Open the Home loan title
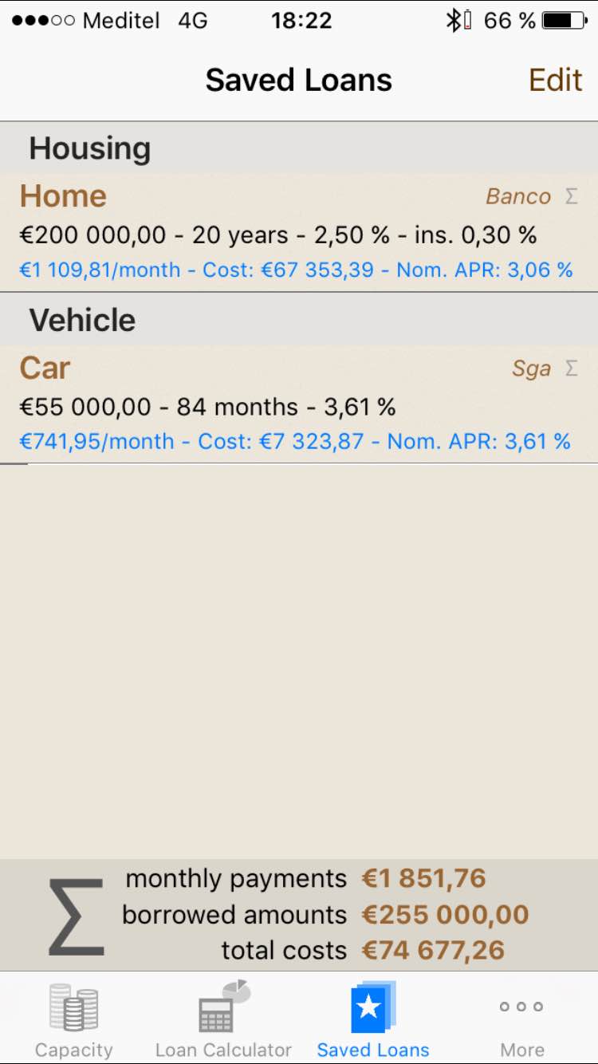 pyautogui.click(x=63, y=196)
